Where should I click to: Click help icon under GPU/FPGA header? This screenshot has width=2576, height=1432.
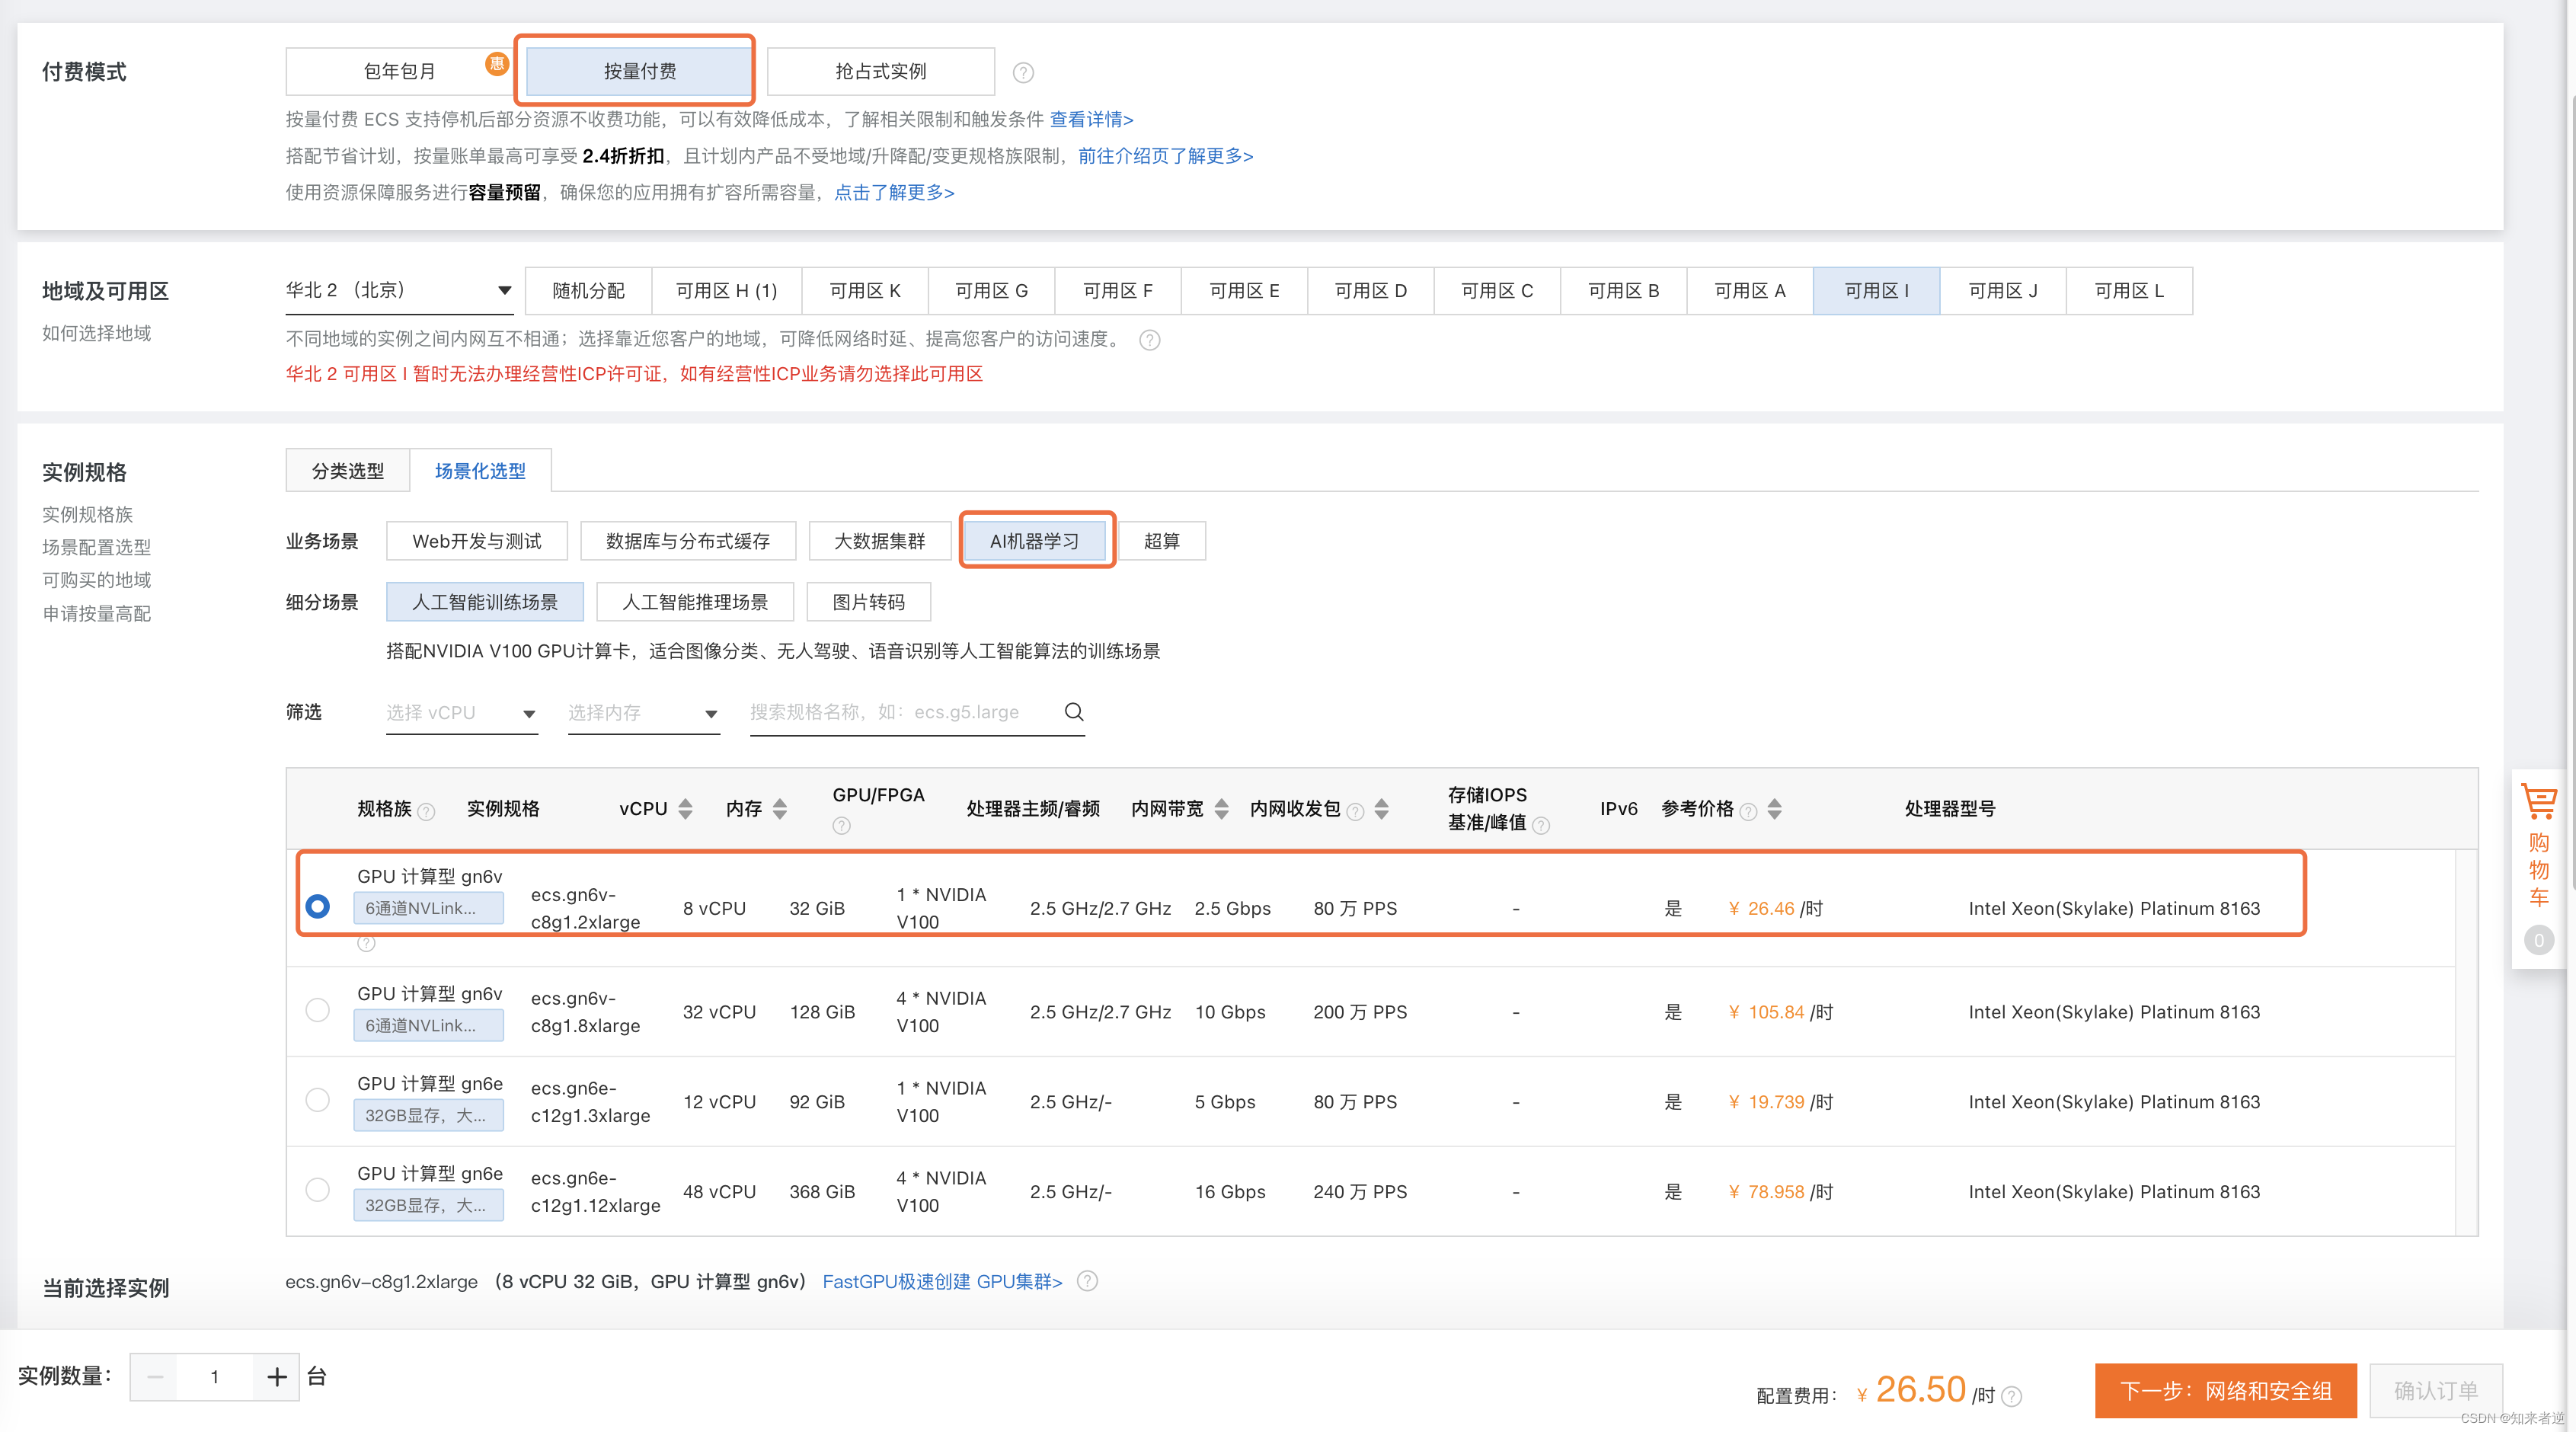tap(842, 825)
